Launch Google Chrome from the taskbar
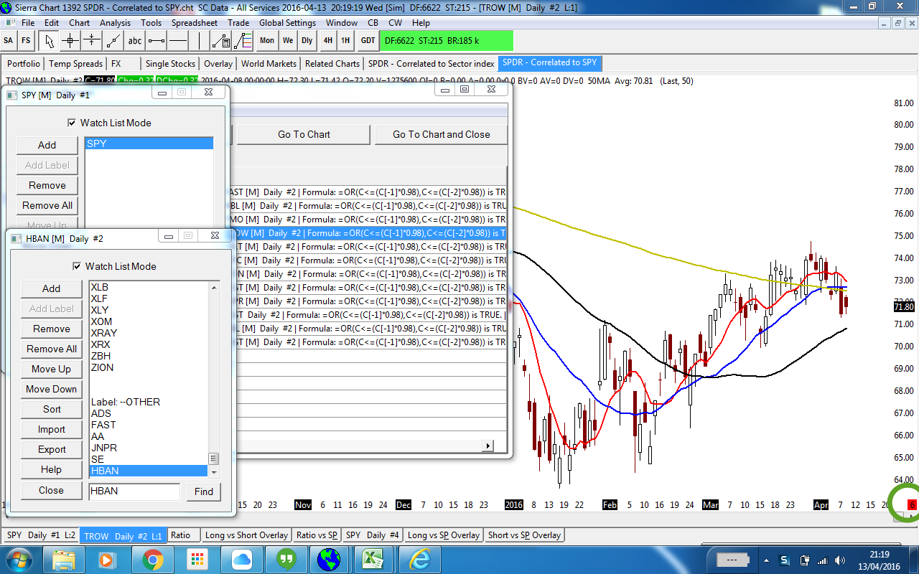 (152, 559)
